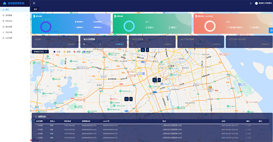The height and width of the screenshot is (142, 273).
Task: Open the notification bell in top bar
Action: (251, 3)
